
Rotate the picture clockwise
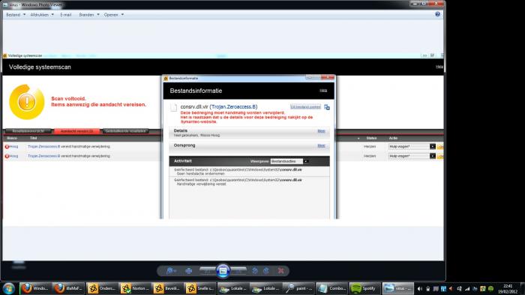(x=265, y=271)
